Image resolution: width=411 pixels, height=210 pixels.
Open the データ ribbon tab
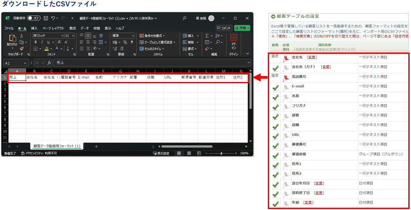point(85,28)
